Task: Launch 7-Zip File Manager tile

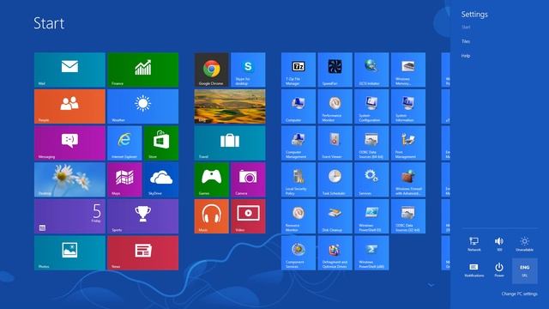Action: (299, 70)
